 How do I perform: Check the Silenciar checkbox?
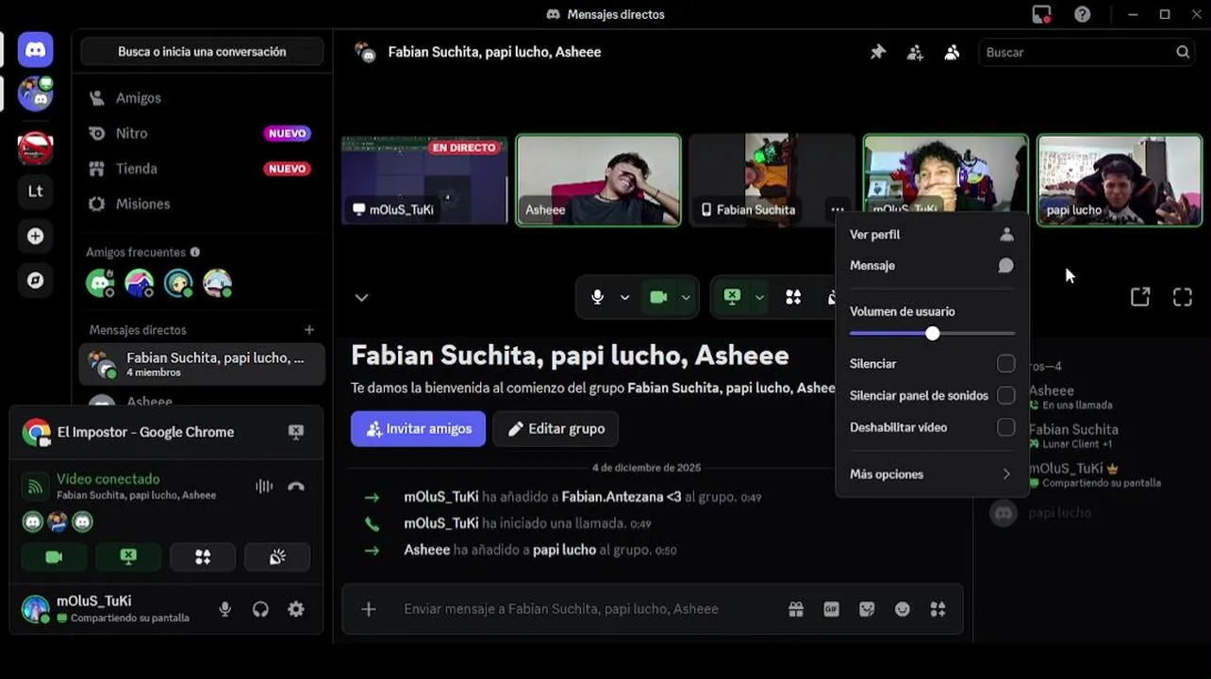pyautogui.click(x=1006, y=363)
